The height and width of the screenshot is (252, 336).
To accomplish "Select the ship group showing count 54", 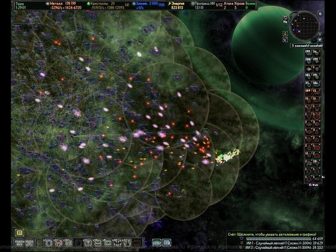I will 316,53.
